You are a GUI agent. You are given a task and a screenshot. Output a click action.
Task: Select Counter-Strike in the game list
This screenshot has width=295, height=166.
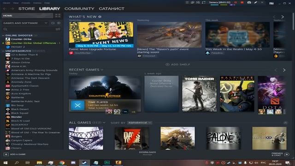point(21,39)
